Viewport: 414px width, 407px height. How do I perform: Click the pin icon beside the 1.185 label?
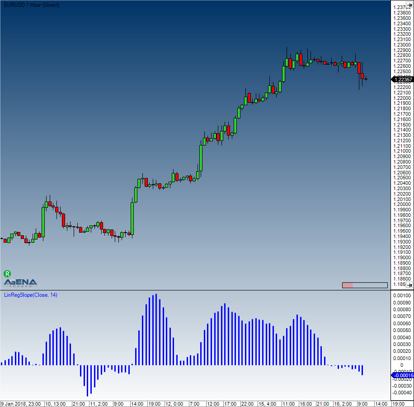click(x=409, y=285)
